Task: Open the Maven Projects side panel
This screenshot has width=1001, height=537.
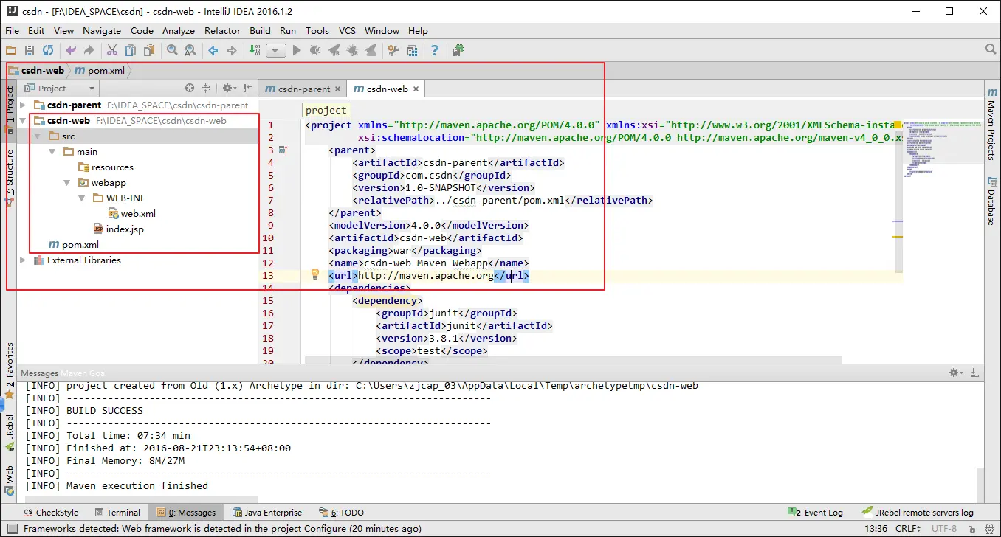Action: click(x=991, y=125)
